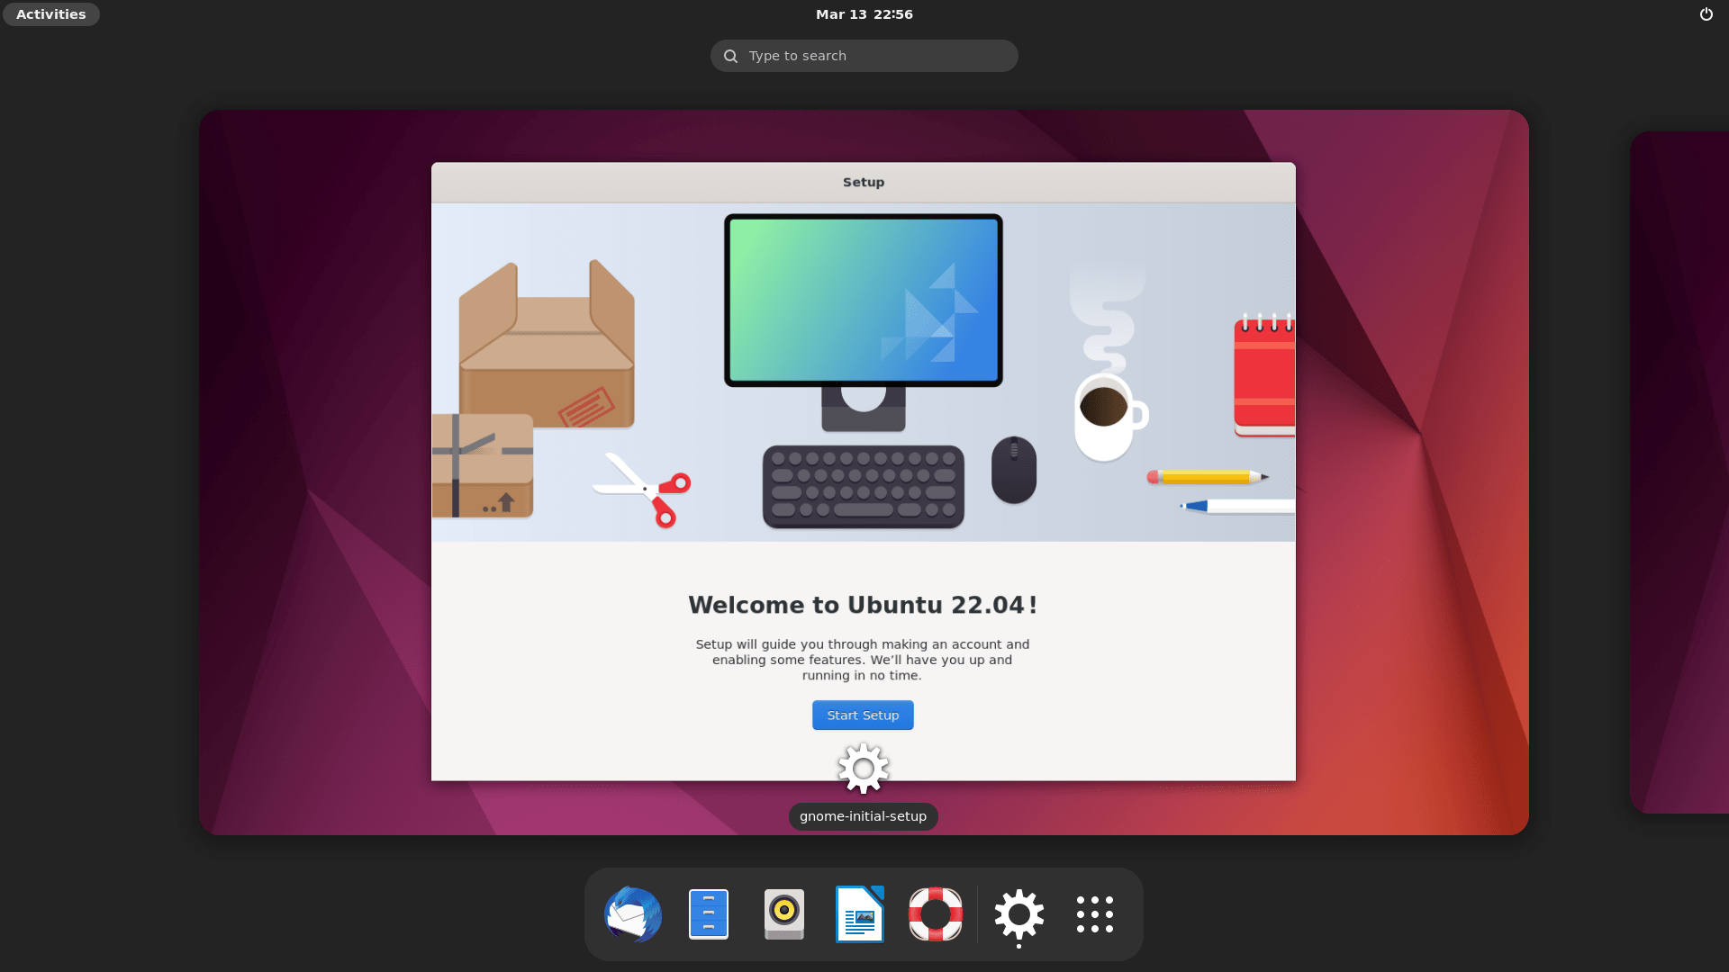This screenshot has width=1729, height=972.
Task: Show all applications grid icon
Action: (x=1095, y=913)
